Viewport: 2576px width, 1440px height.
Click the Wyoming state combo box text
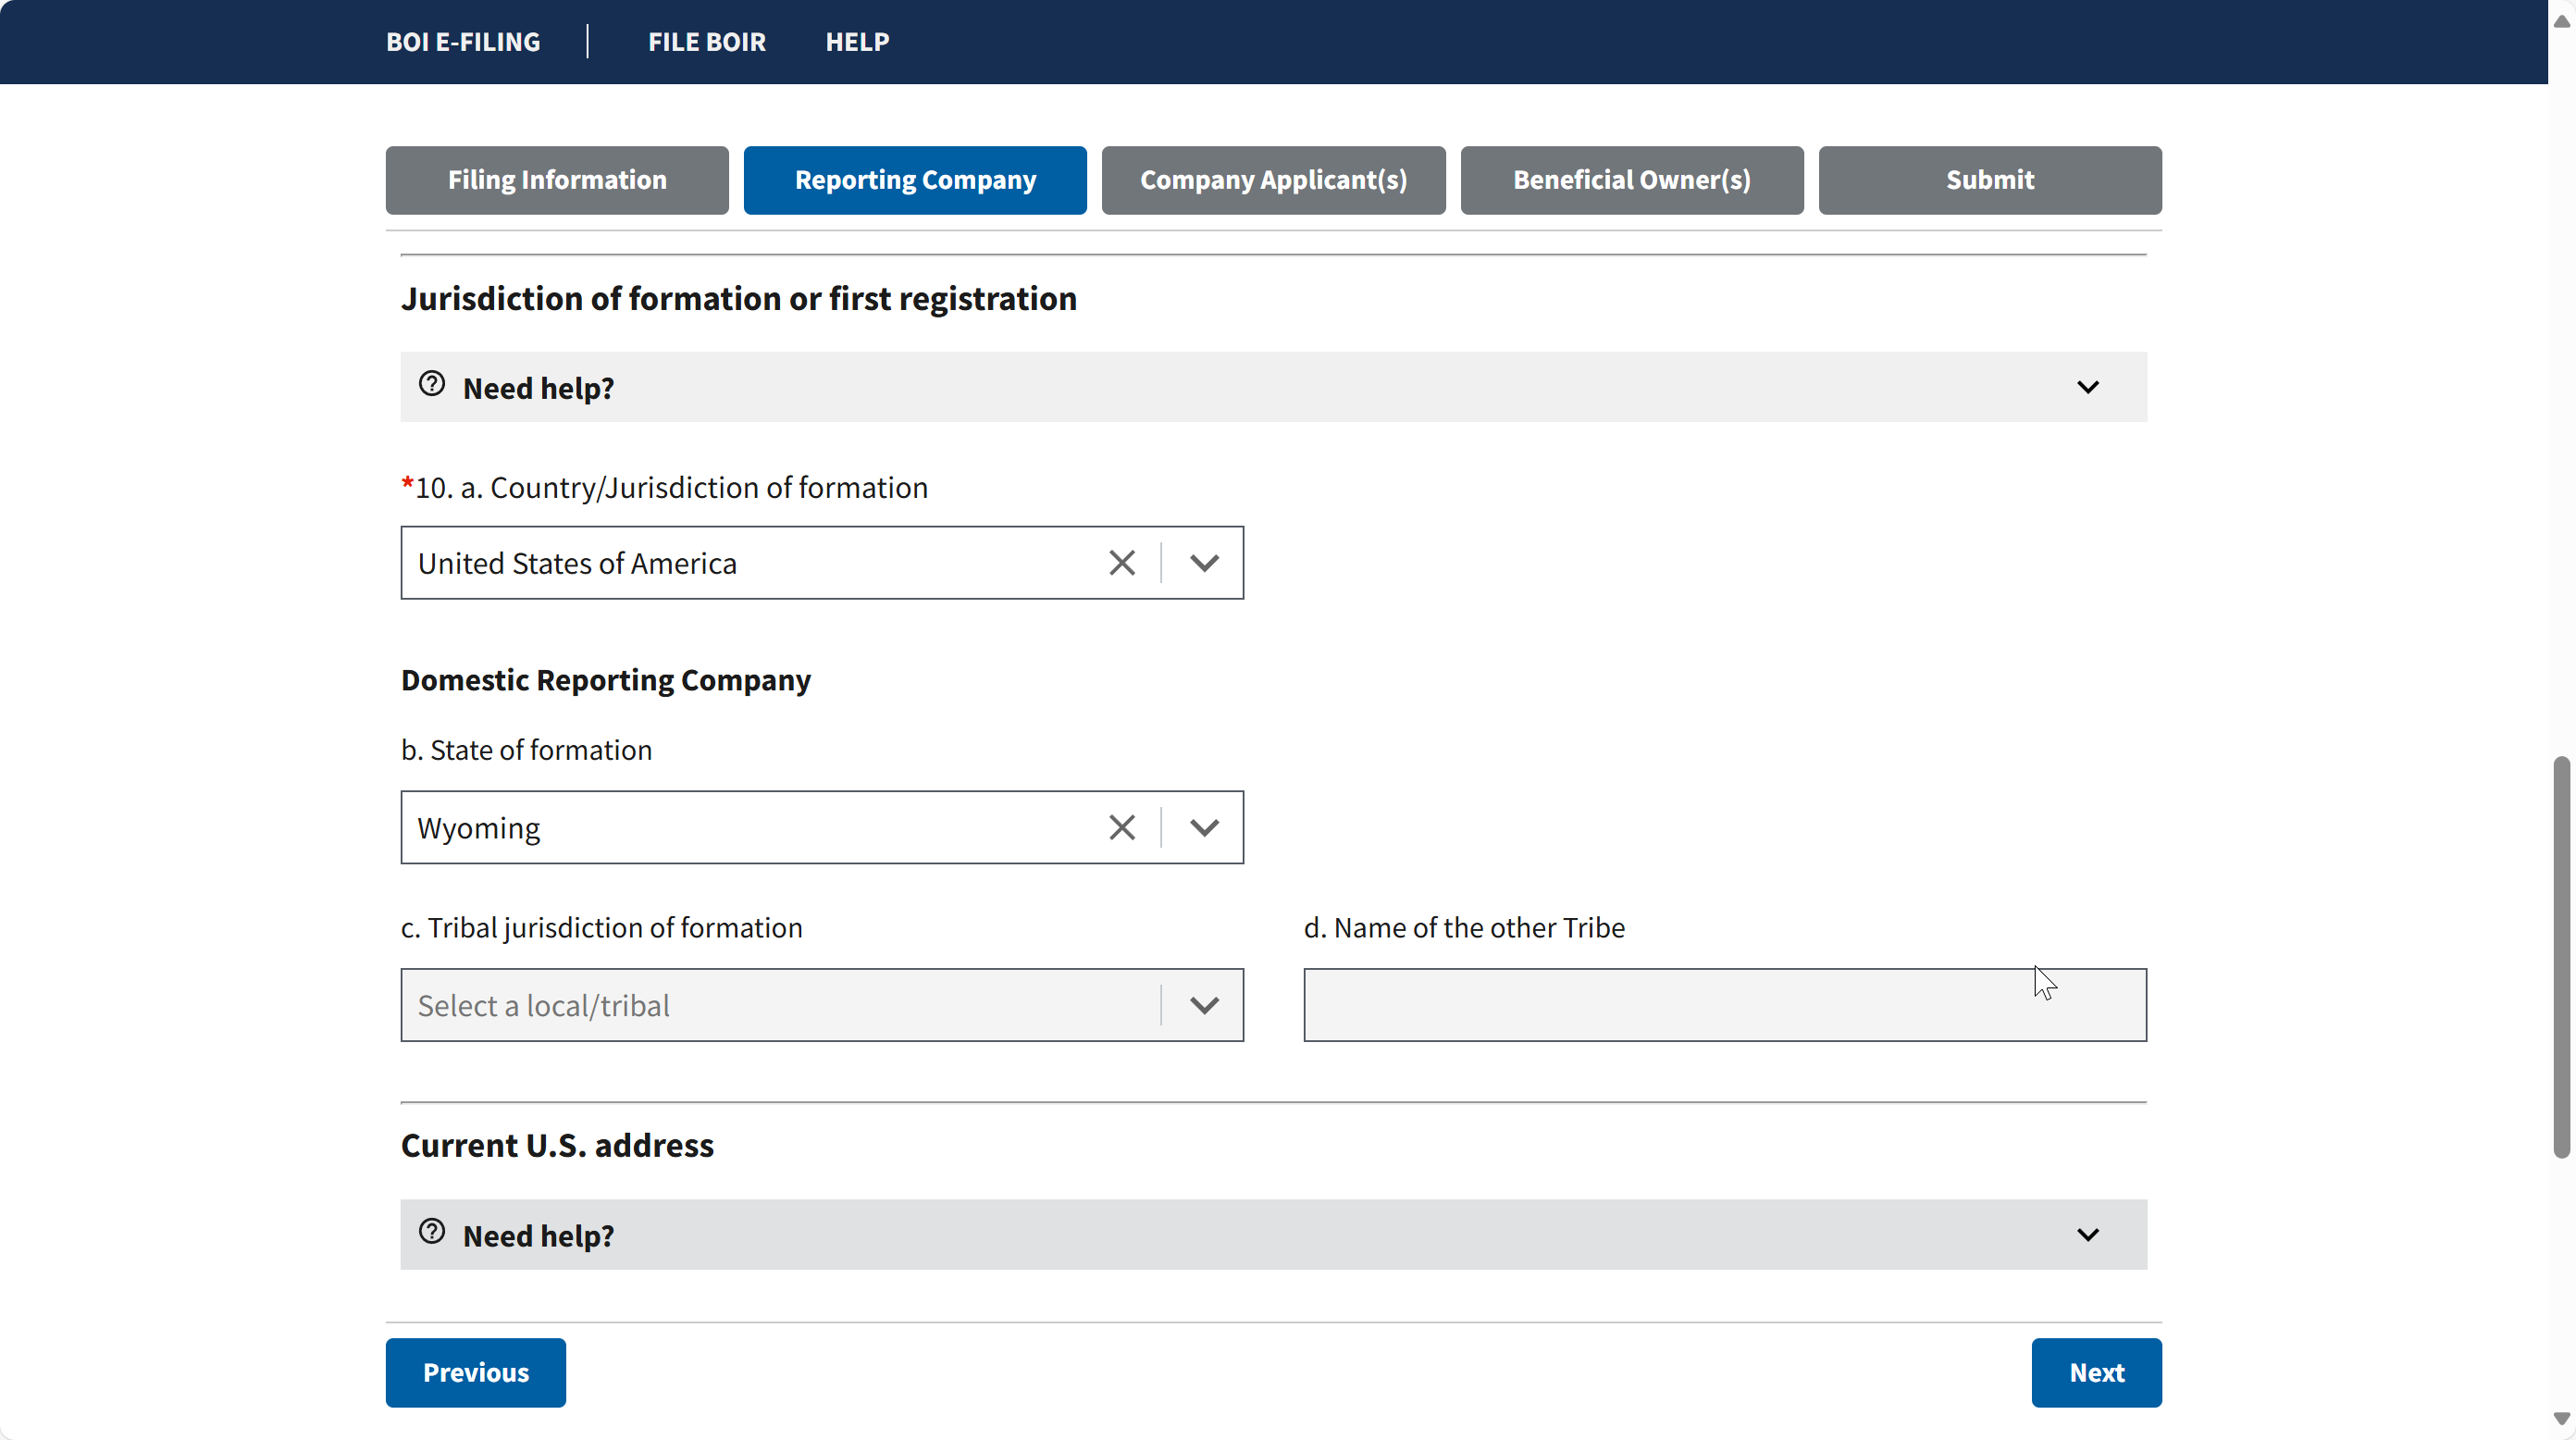[479, 829]
